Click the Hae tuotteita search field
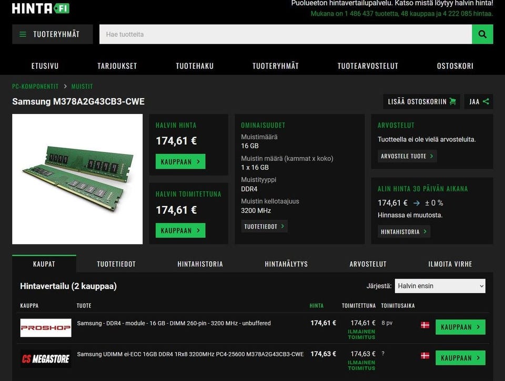 [x=285, y=34]
